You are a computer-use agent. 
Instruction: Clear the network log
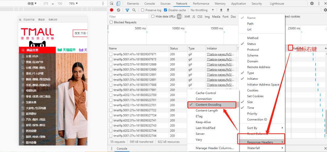point(118,10)
